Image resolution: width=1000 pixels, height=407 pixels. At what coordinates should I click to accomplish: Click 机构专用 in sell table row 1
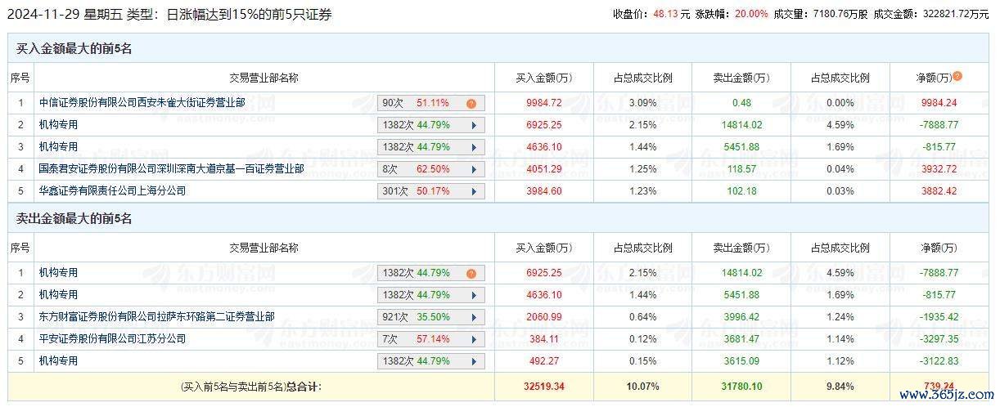coord(59,274)
